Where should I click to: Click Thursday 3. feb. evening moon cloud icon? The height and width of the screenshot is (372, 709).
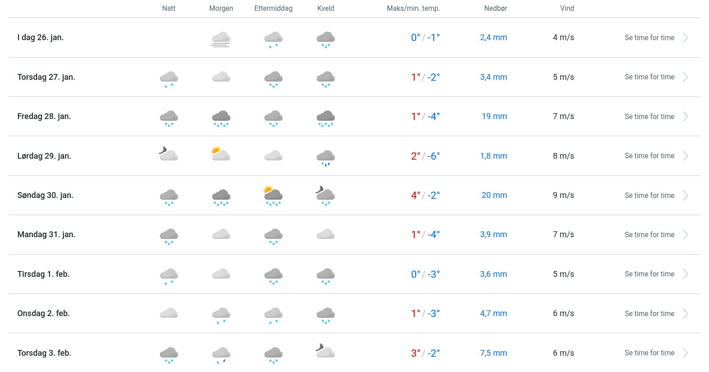[x=325, y=351]
